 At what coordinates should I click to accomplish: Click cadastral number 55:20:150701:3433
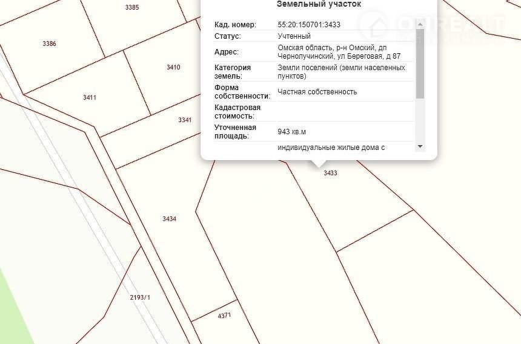(309, 25)
